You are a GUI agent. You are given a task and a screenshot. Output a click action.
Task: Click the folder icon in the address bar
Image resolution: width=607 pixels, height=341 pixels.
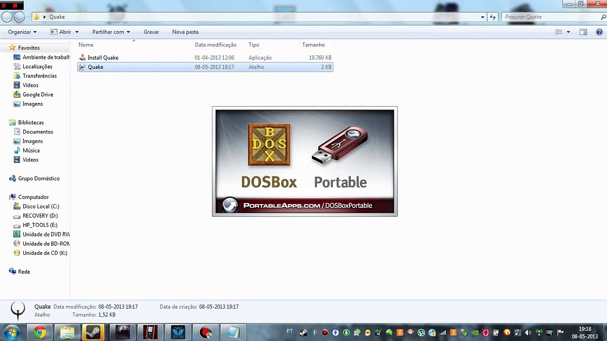coord(37,17)
